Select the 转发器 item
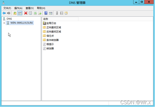 pos(48,48)
